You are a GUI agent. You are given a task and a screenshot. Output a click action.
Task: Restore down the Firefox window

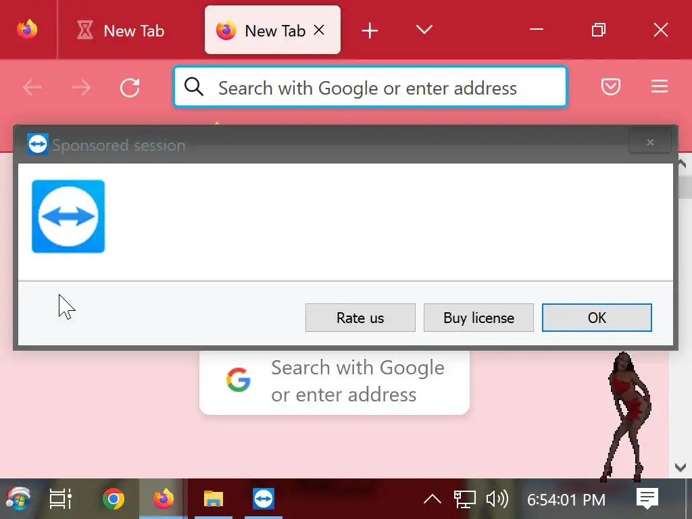[x=599, y=30]
